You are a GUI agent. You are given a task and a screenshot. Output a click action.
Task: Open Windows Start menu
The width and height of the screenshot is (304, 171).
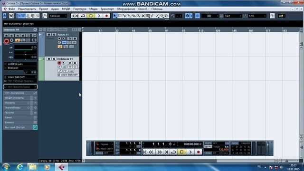point(6,167)
